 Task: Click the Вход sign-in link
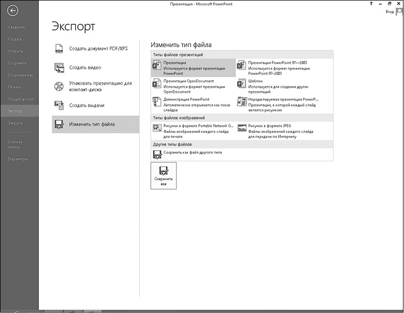(x=389, y=11)
